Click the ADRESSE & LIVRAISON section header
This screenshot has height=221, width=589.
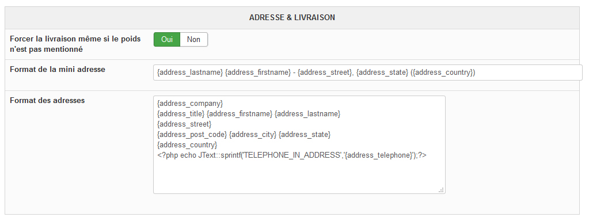click(292, 18)
